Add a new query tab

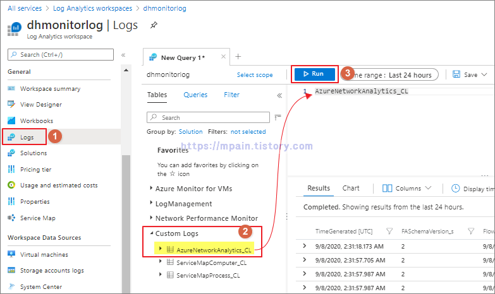point(238,57)
